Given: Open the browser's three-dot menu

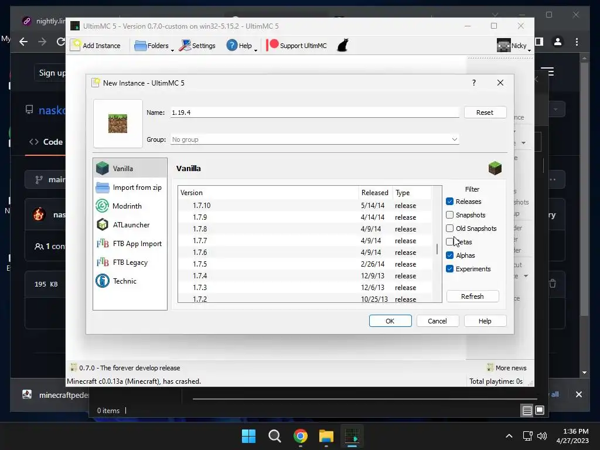Looking at the screenshot, I should pyautogui.click(x=577, y=42).
